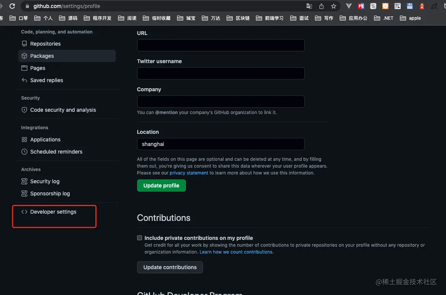
Task: Open Developer settings in sidebar
Action: click(x=67, y=212)
